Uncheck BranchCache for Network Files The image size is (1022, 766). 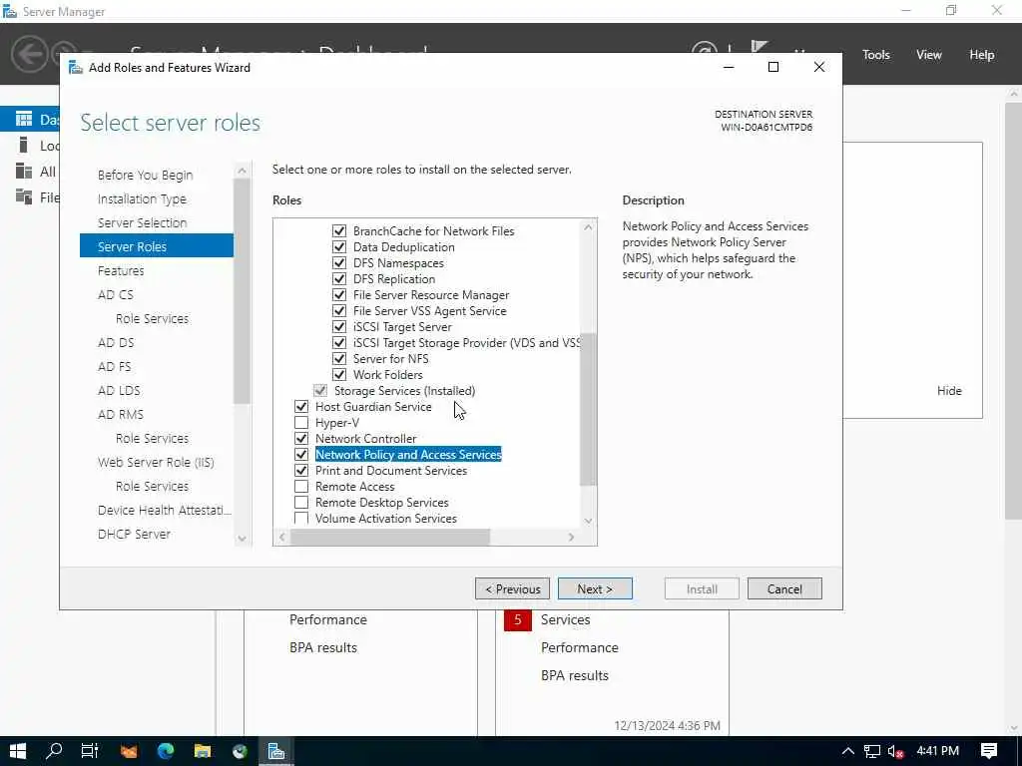339,230
